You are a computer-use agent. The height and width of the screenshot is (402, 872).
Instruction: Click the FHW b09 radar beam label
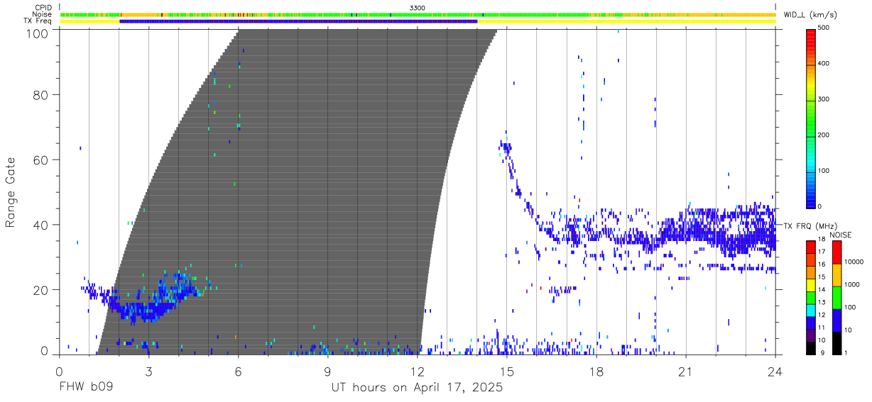point(85,388)
